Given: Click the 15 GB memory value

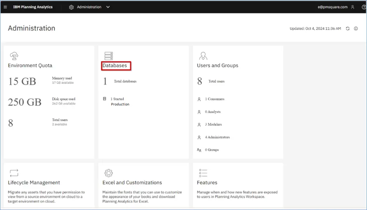Looking at the screenshot, I should [x=22, y=81].
